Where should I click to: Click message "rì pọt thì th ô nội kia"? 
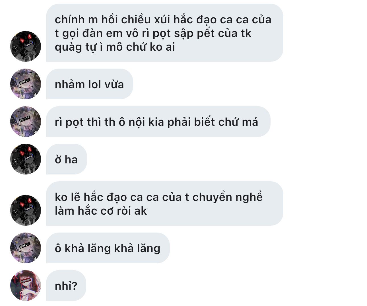[x=158, y=122]
